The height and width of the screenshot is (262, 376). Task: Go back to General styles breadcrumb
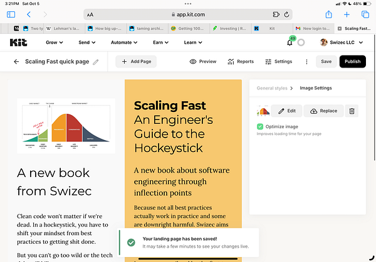[272, 88]
